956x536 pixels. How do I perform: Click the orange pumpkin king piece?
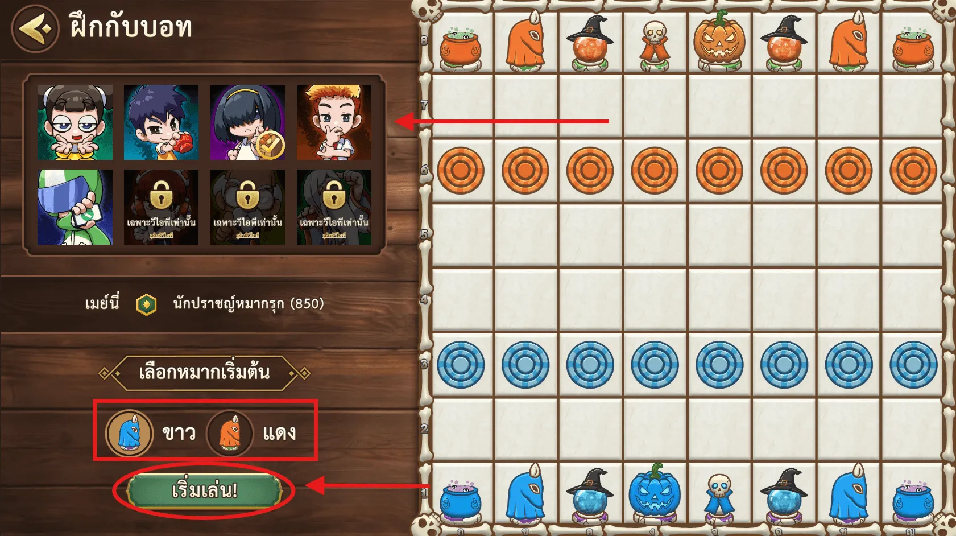[719, 40]
